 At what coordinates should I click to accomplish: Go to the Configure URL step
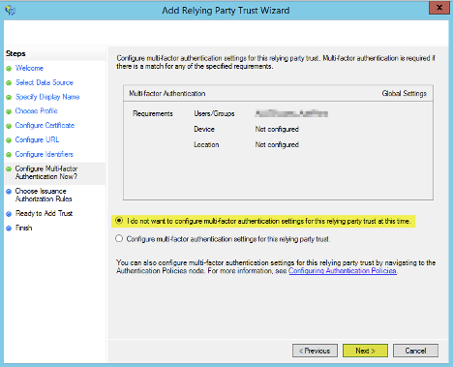click(x=37, y=139)
